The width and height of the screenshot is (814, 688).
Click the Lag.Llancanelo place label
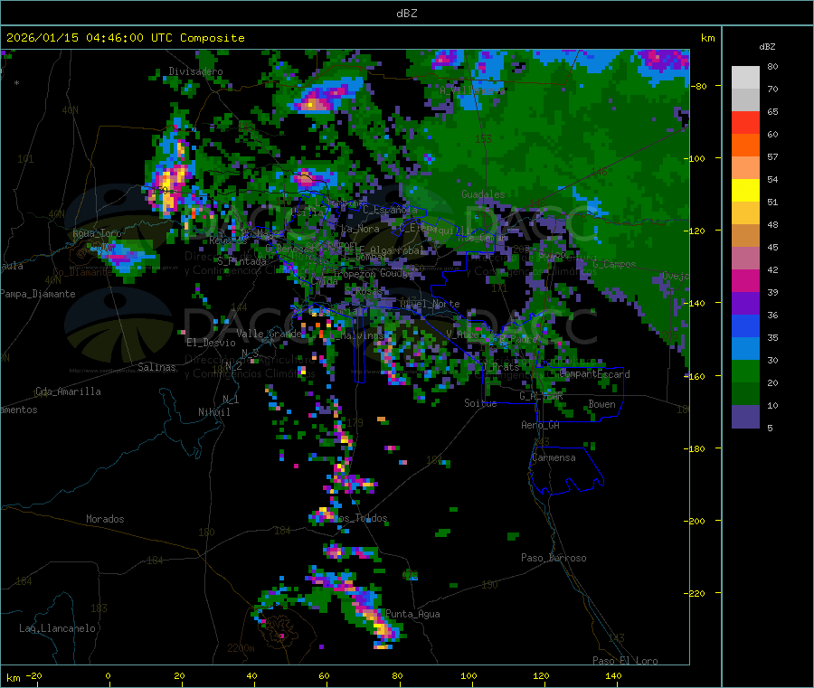tap(57, 628)
